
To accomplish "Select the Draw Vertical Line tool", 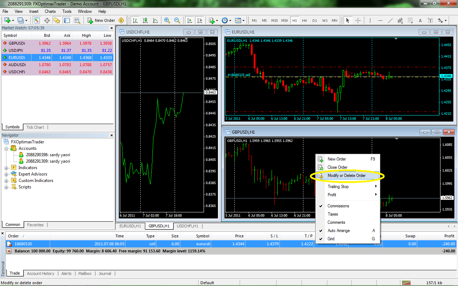I will tap(370, 20).
